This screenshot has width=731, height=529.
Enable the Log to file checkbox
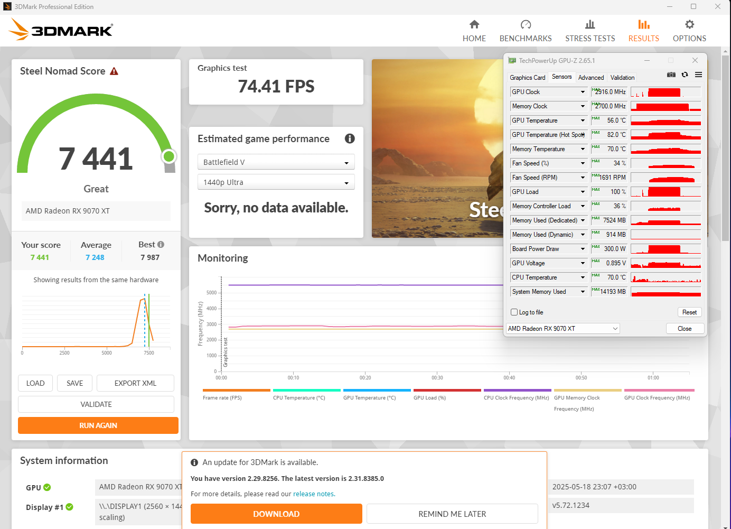point(514,312)
